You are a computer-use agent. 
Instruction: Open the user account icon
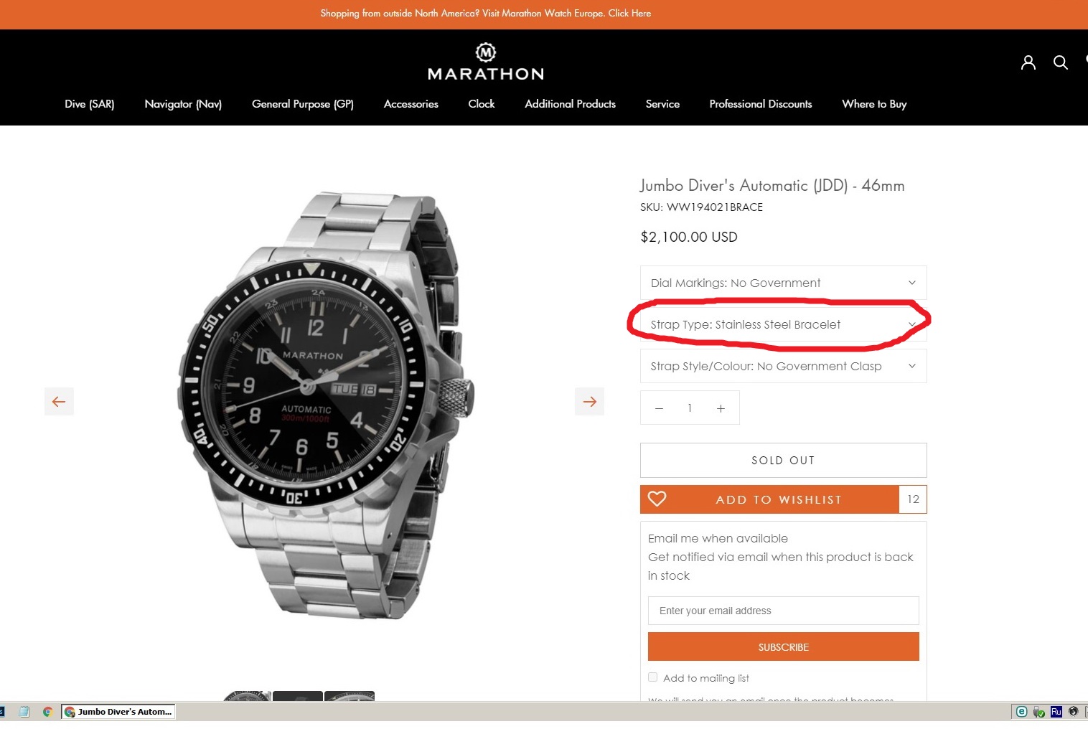click(1028, 62)
